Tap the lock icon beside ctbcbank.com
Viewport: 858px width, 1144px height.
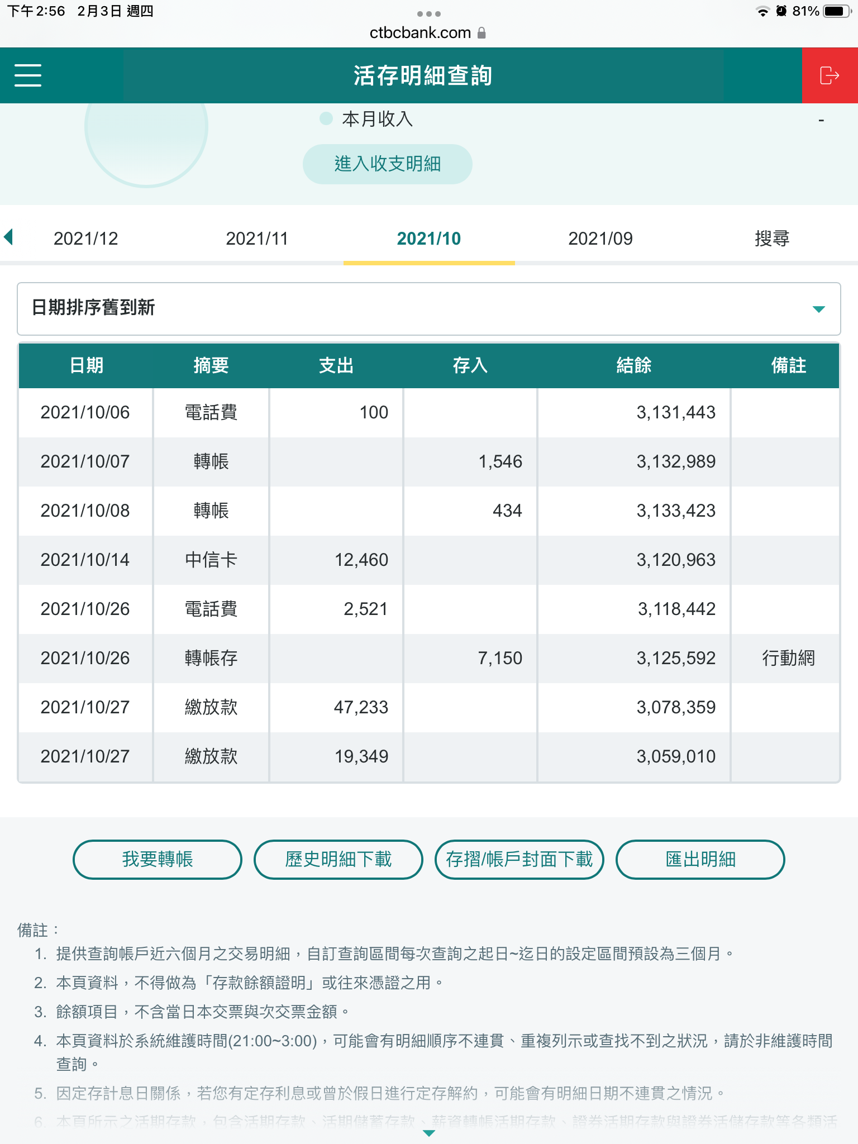point(482,34)
